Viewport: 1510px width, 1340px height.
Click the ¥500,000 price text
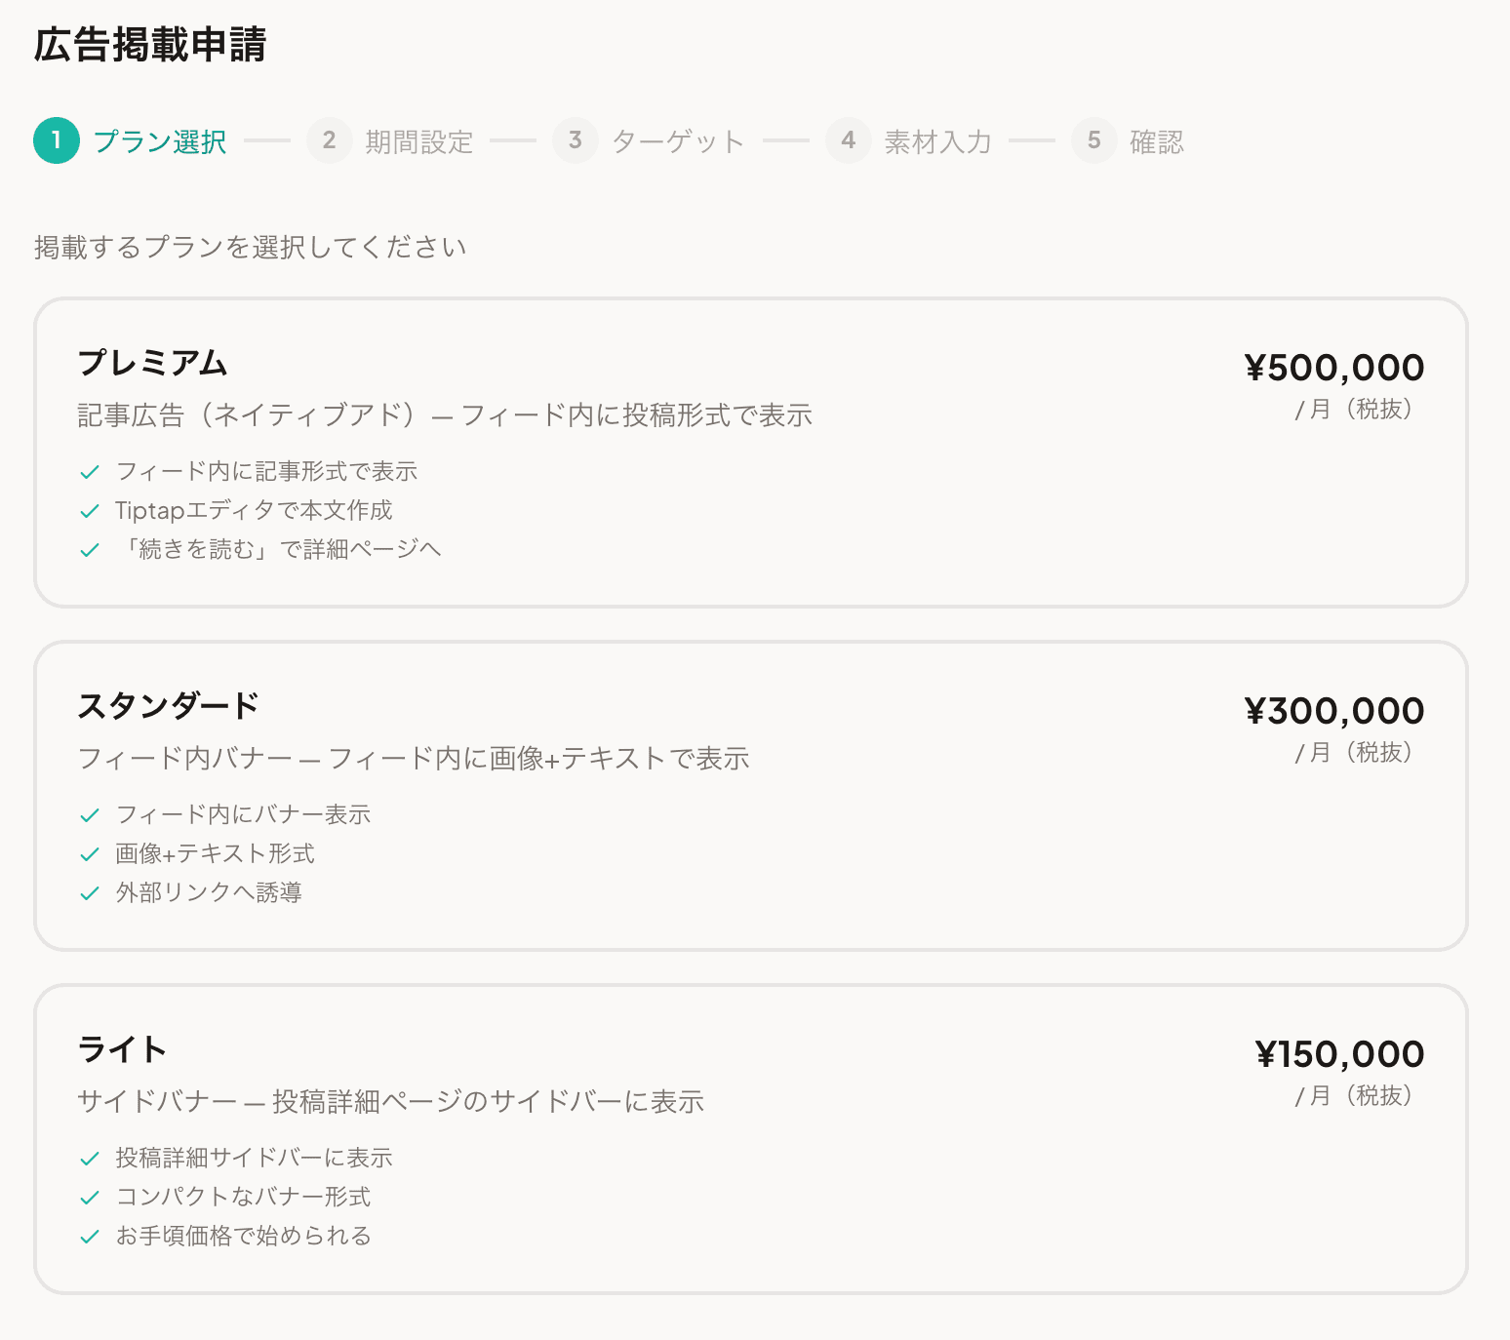tap(1334, 368)
